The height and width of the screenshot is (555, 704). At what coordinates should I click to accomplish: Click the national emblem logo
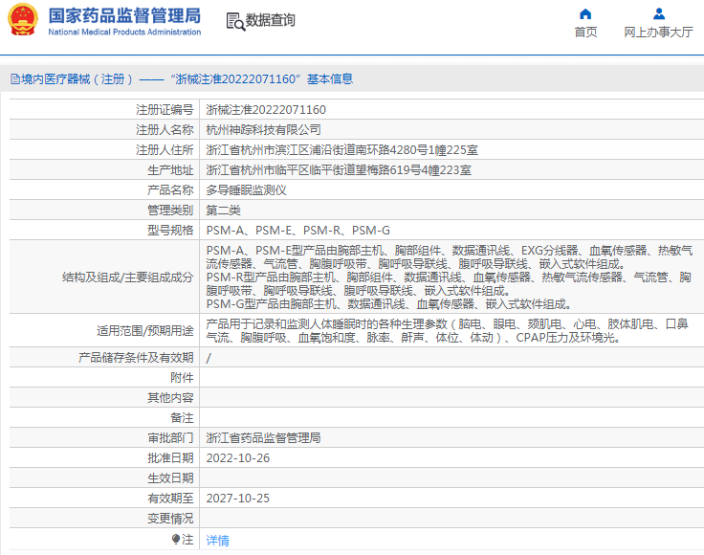[x=23, y=20]
